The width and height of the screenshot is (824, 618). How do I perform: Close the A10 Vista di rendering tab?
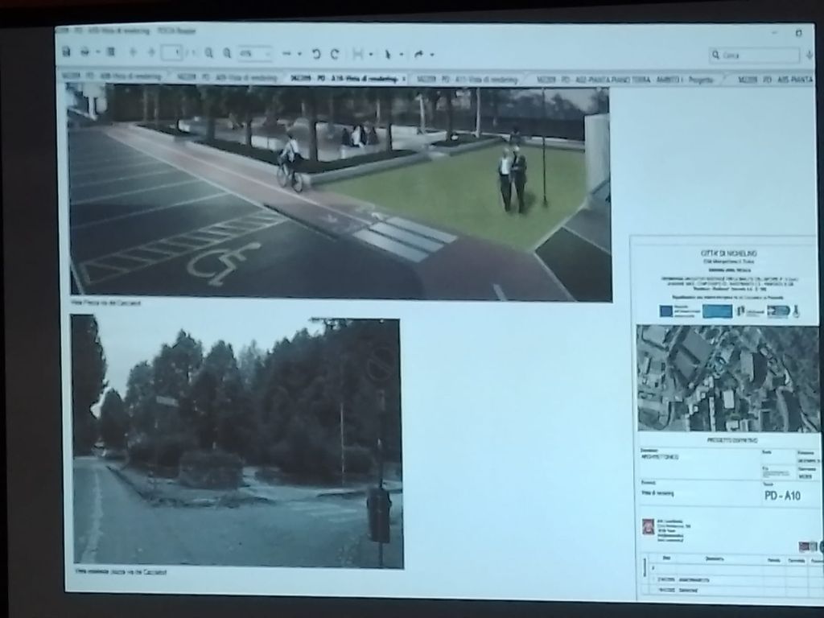click(404, 80)
